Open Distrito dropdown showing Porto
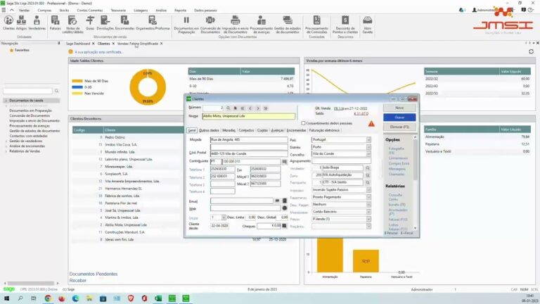Image resolution: width=540 pixels, height=304 pixels. (368, 147)
